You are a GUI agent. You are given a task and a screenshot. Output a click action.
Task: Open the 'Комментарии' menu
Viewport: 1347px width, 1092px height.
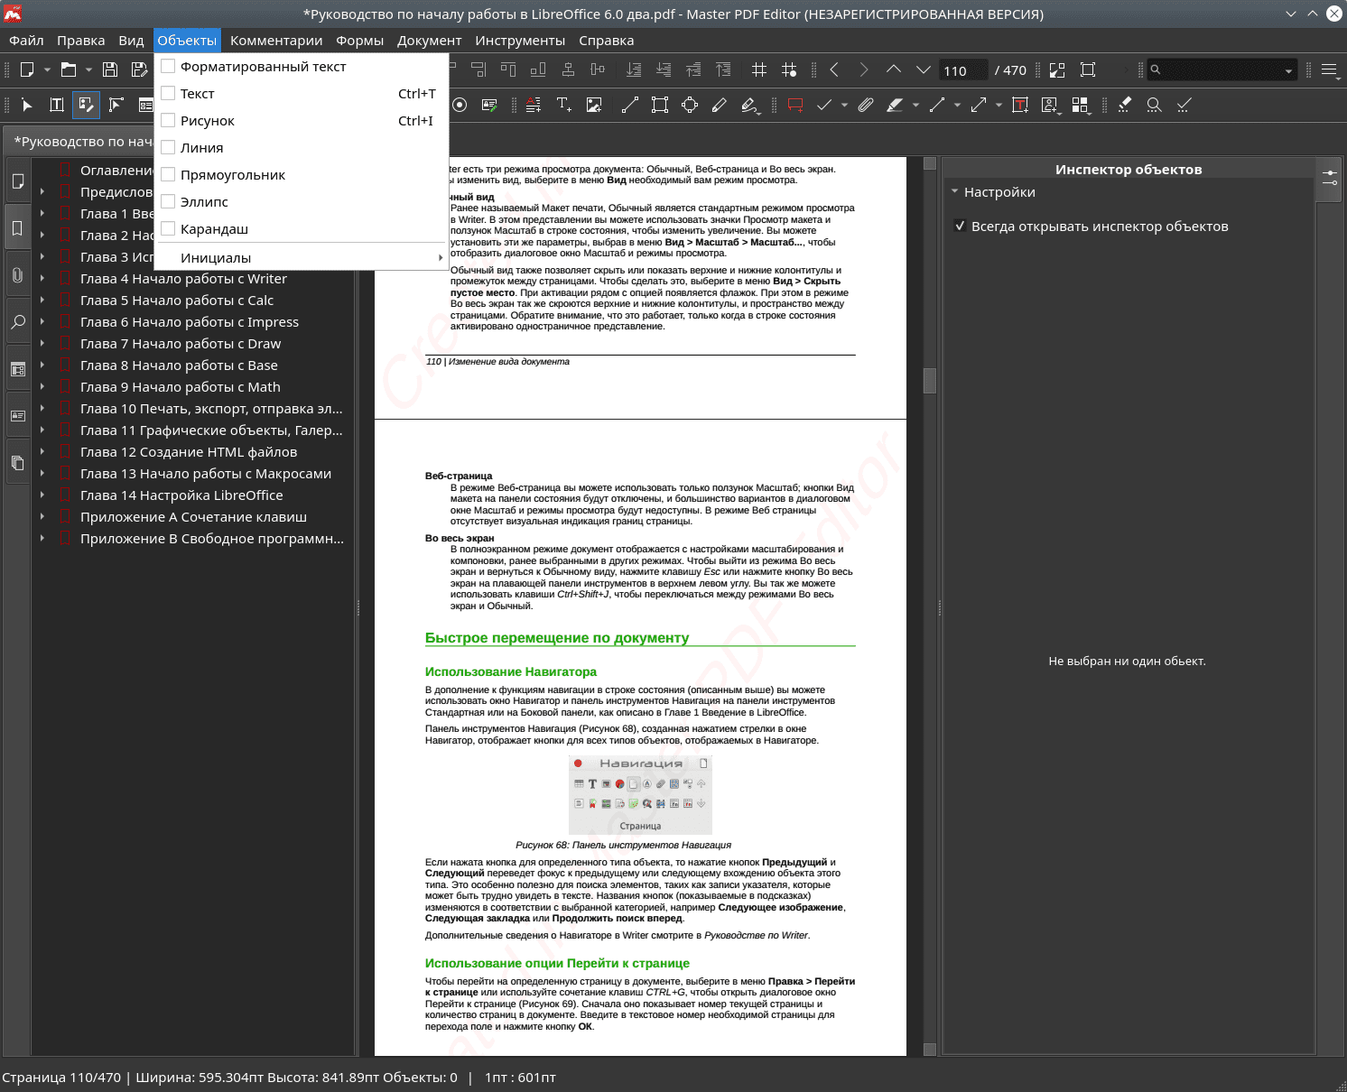[276, 41]
